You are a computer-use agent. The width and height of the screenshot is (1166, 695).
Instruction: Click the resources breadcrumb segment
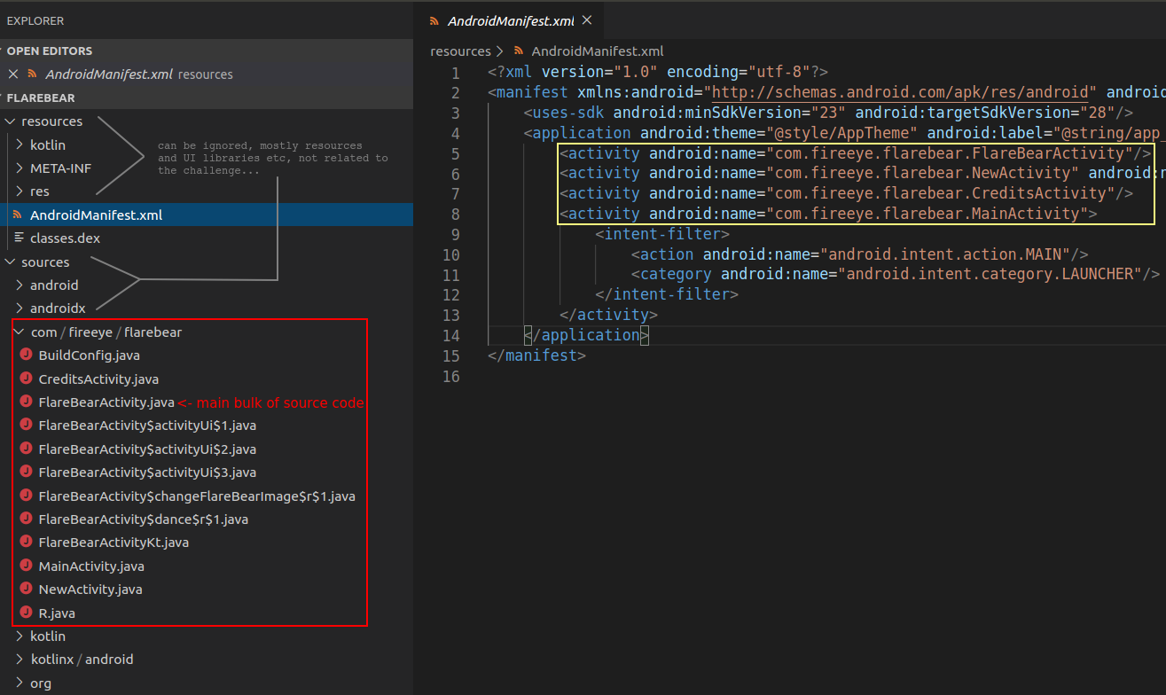coord(460,51)
